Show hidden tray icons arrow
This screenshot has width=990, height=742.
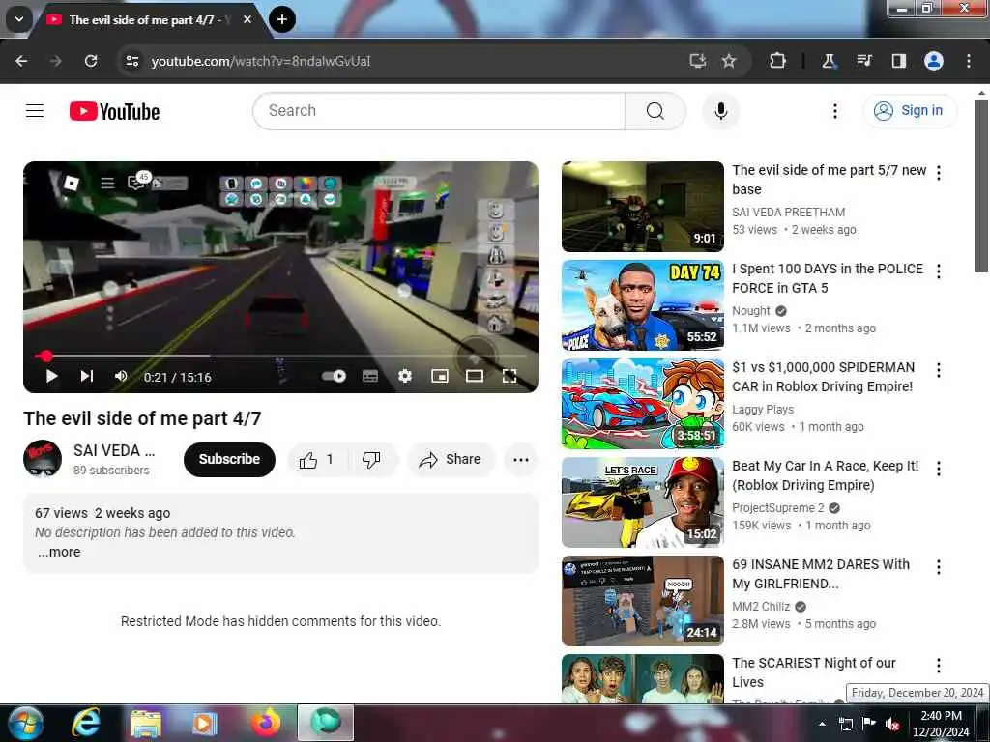(822, 724)
